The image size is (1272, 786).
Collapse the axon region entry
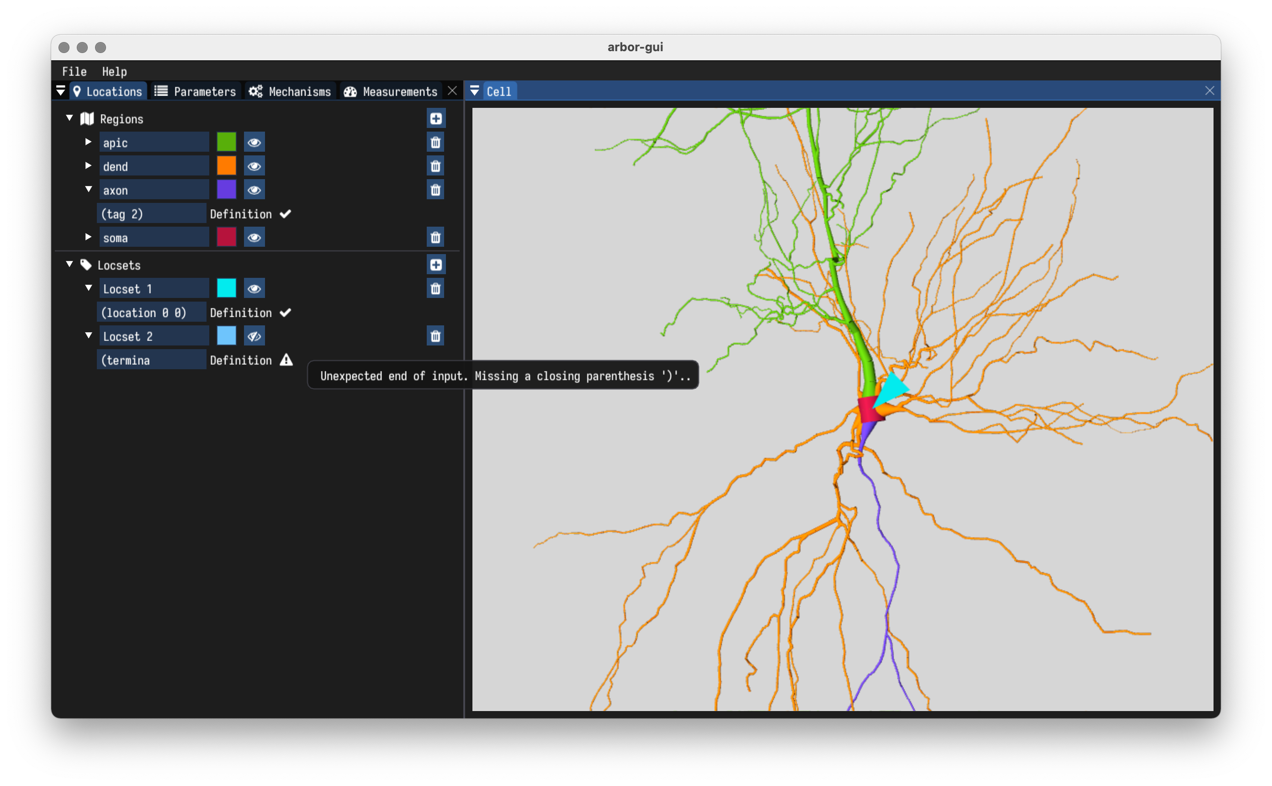[88, 189]
